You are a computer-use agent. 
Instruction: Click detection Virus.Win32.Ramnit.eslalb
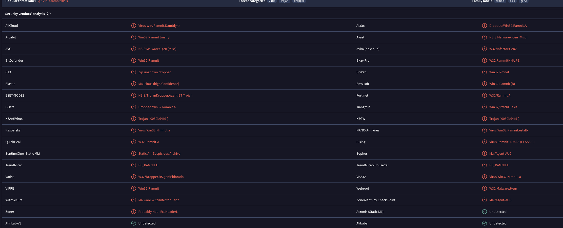coord(508,130)
